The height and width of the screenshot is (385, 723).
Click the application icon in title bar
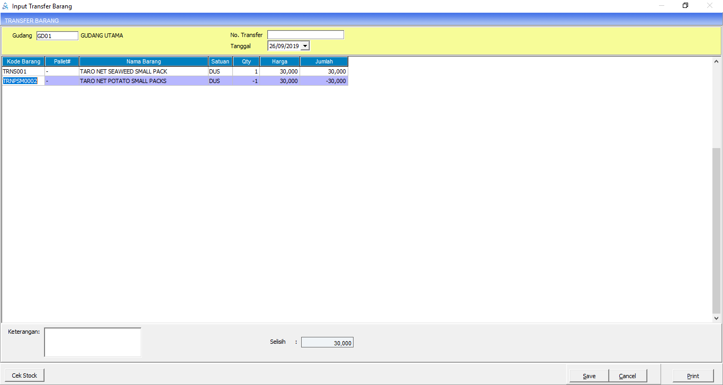(5, 6)
